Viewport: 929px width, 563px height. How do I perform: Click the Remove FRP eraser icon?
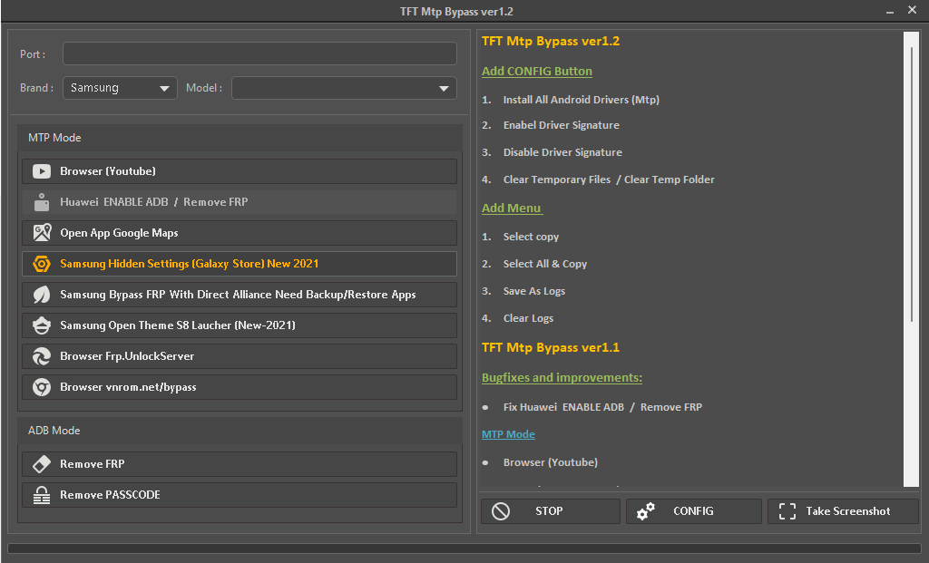point(41,463)
